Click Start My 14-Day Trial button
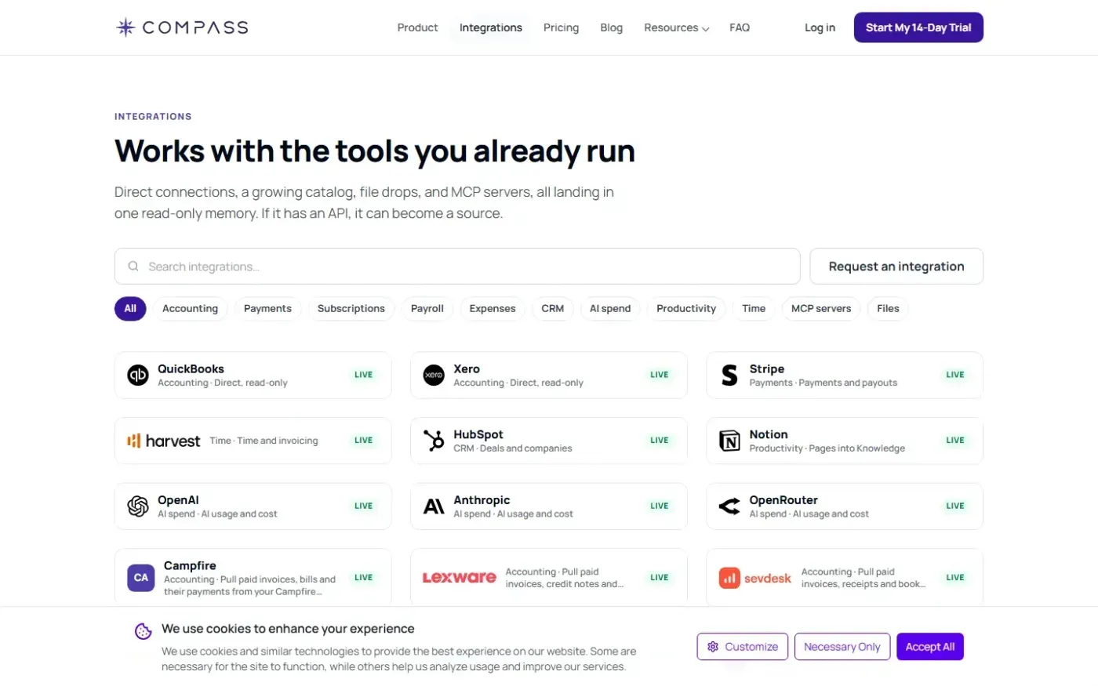This screenshot has height=686, width=1098. (918, 27)
